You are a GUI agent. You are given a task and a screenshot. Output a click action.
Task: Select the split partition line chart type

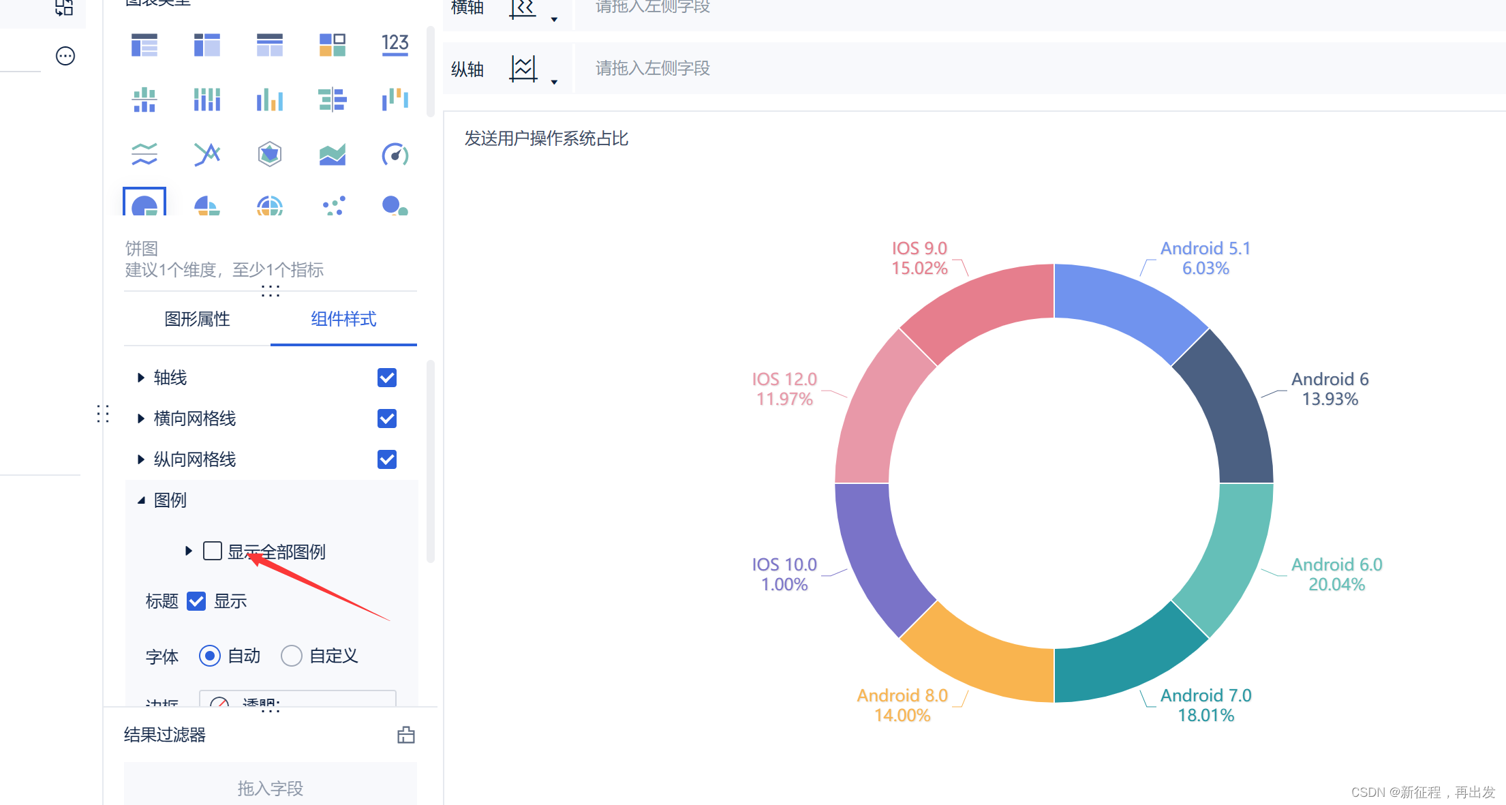pos(144,154)
